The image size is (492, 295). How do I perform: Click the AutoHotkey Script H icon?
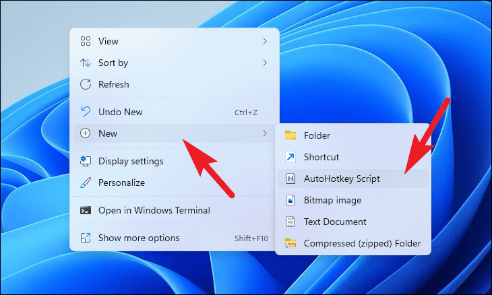coord(290,178)
